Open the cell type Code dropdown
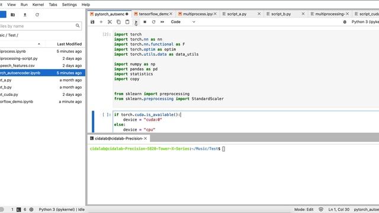The image size is (379, 213). click(x=183, y=22)
